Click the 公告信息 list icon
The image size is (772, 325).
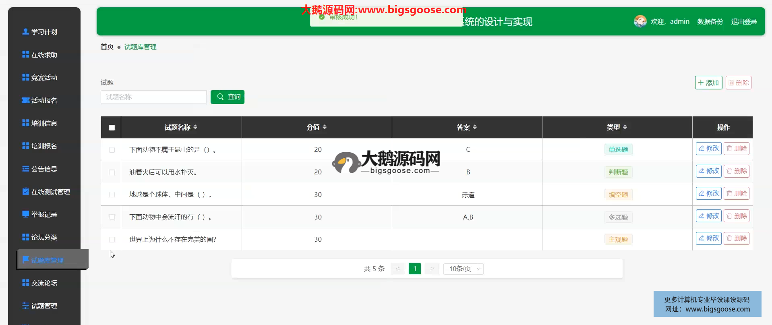25,169
